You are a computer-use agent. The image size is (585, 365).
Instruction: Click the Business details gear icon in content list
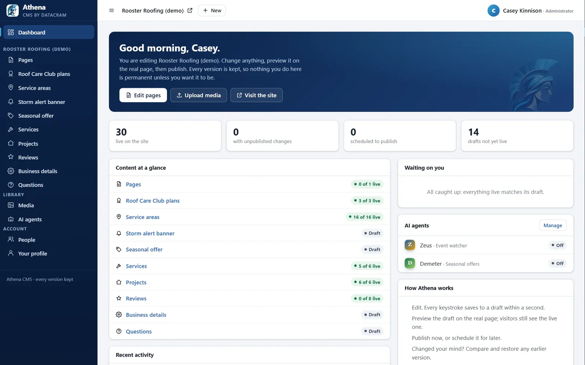[119, 315]
